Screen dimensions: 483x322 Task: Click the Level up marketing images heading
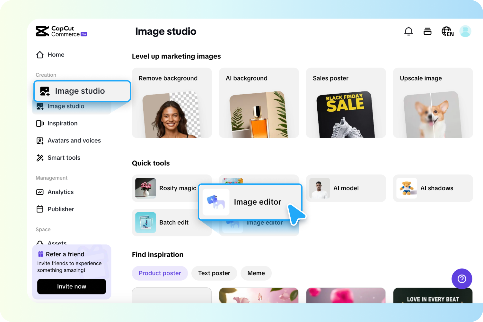click(176, 56)
